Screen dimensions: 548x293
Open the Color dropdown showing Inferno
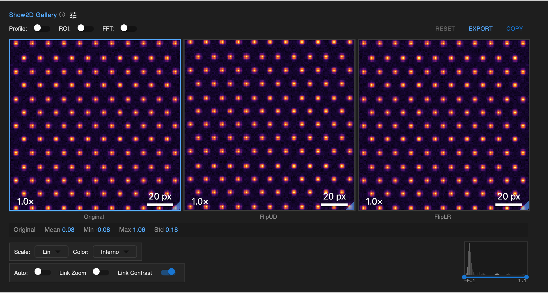[x=114, y=251]
